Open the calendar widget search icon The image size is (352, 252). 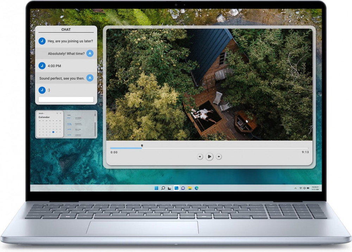click(x=57, y=113)
